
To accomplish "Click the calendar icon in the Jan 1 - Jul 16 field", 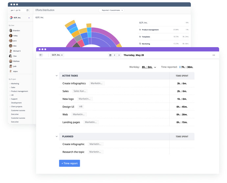I will pyautogui.click(x=27, y=11).
